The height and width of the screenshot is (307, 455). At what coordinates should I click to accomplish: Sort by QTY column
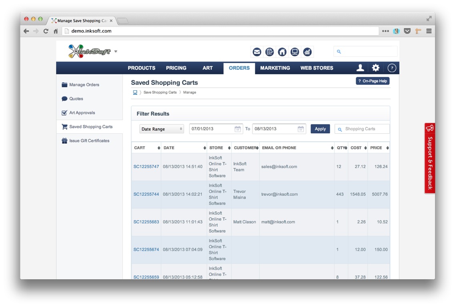(341, 148)
